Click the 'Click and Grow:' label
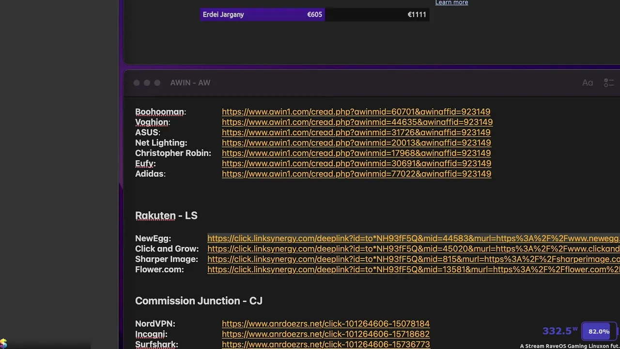 point(167,249)
